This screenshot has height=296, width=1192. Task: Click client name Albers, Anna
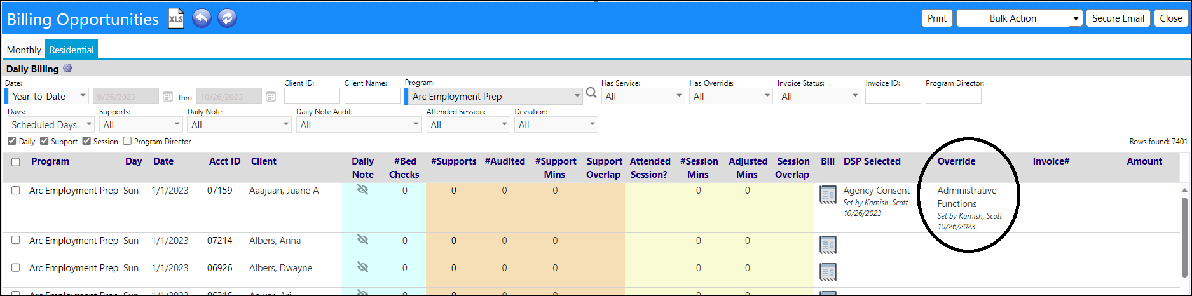tap(275, 241)
